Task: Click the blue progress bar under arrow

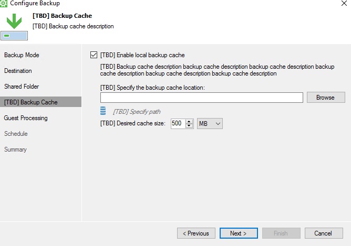Action: [14, 36]
